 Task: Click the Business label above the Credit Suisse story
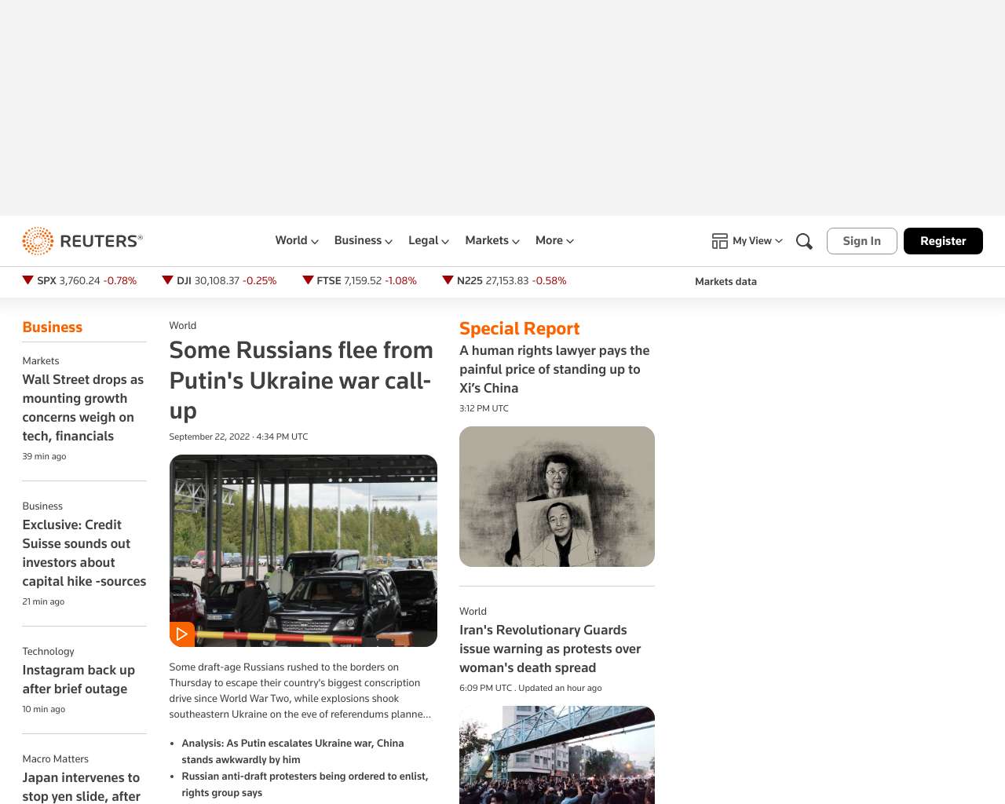click(x=42, y=506)
